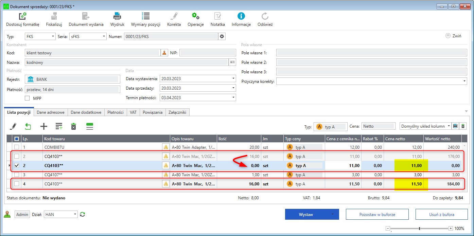Viewport: 474px width, 236px height.
Task: Switch to the Dane dodatkowe tab
Action: (86, 112)
